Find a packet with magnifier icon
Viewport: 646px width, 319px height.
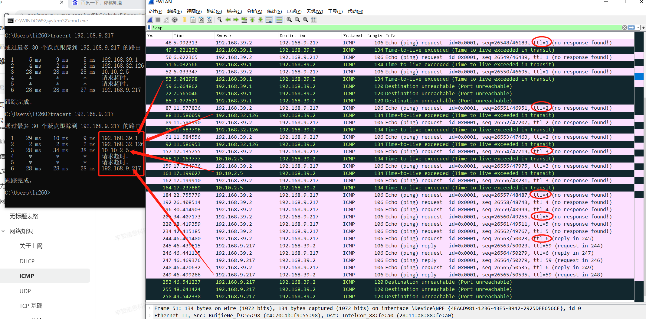click(x=220, y=20)
